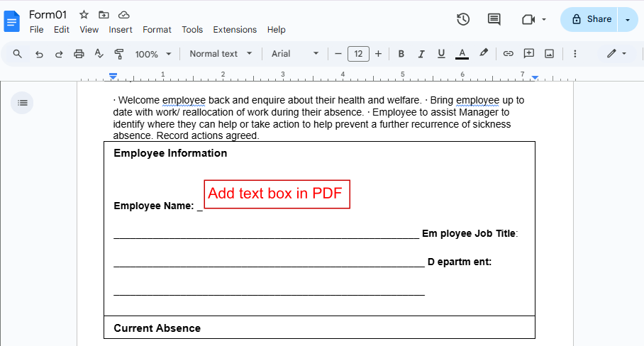Click the print icon in toolbar
Screen dimensions: 644x346
coord(79,54)
